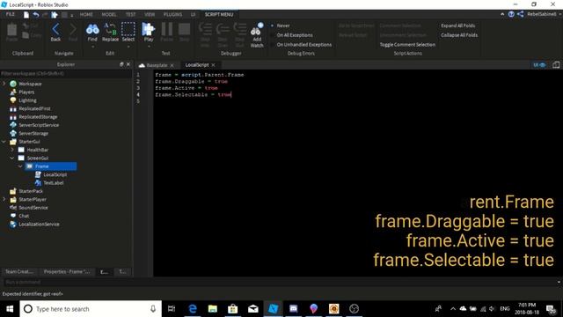Click the Select dashed-rectangle tool
The height and width of the screenshot is (317, 563).
pos(128,32)
